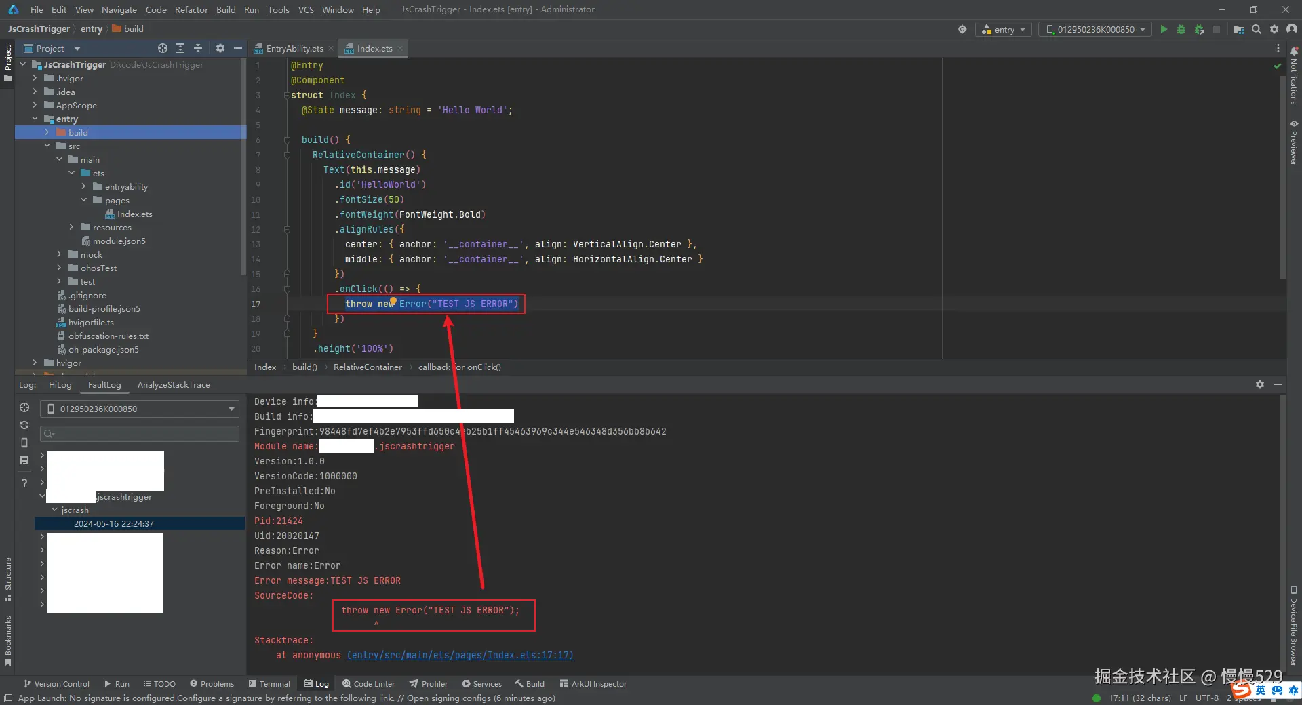Image resolution: width=1302 pixels, height=705 pixels.
Task: Open the entry run configuration dropdown
Action: (x=1004, y=29)
